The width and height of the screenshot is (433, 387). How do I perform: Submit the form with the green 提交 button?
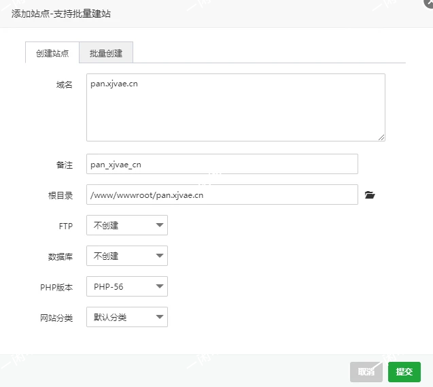point(404,371)
